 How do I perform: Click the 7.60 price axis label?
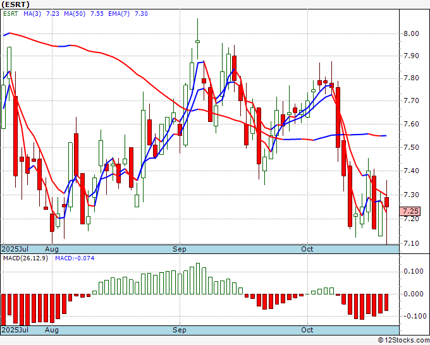(x=411, y=124)
